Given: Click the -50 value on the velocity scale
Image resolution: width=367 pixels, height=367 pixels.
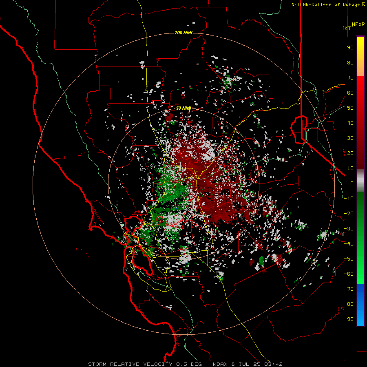Looking at the screenshot, I should [x=349, y=259].
